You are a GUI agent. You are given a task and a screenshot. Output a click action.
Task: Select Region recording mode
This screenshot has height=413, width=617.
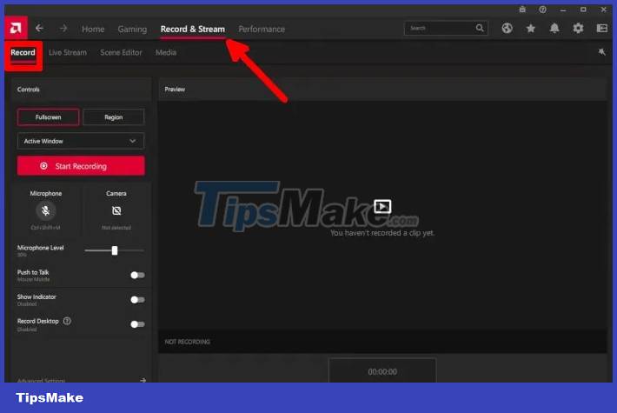[114, 117]
